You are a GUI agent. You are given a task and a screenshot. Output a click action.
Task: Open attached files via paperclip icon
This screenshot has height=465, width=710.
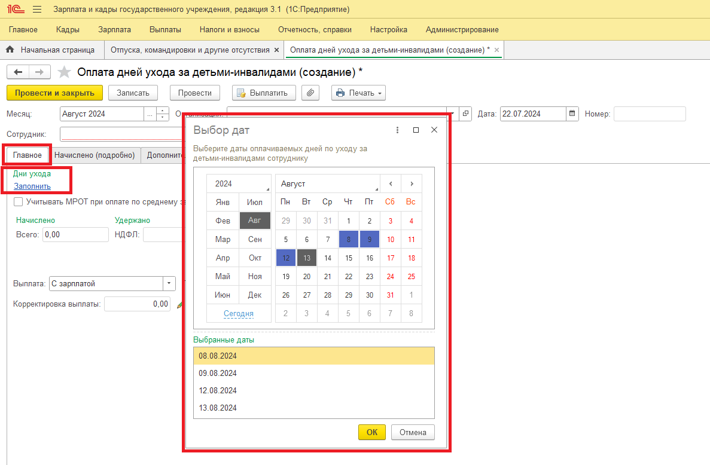tap(310, 93)
